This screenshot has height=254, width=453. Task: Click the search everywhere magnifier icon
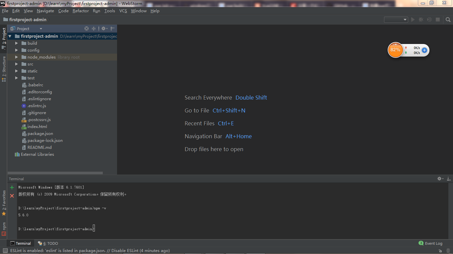coord(448,20)
